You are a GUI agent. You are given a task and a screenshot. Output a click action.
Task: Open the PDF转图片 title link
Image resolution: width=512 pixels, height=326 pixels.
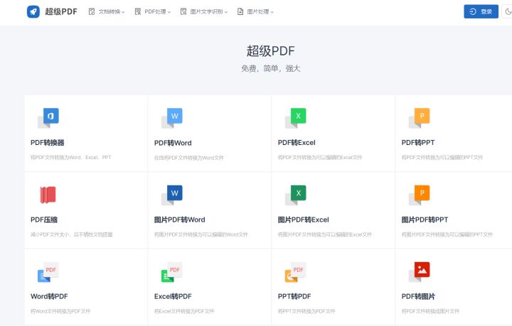click(418, 296)
